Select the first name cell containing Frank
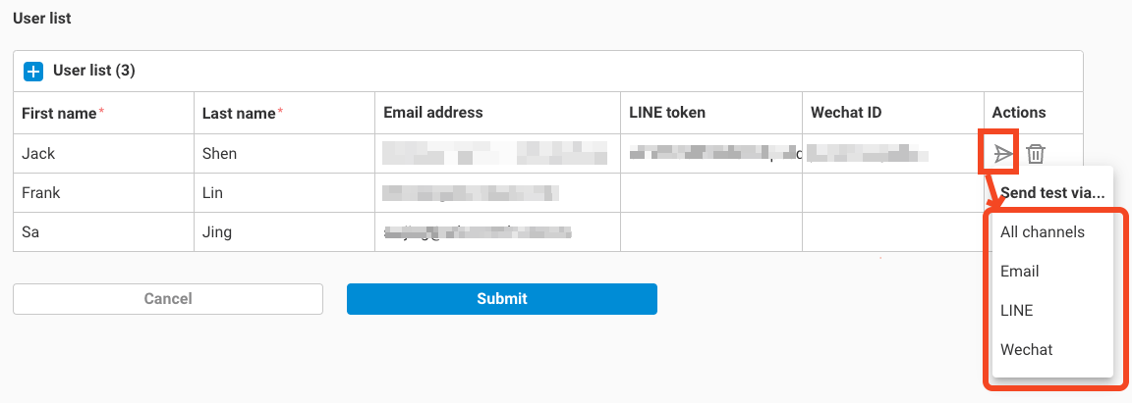 [103, 193]
